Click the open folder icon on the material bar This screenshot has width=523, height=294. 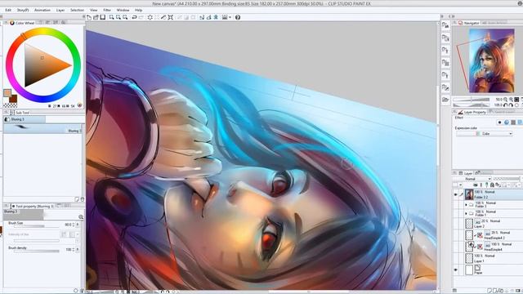[445, 100]
